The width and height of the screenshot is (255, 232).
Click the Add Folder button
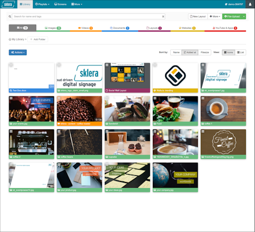[x=38, y=39]
